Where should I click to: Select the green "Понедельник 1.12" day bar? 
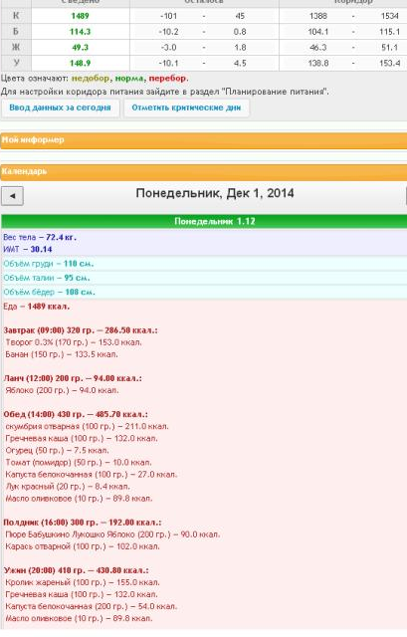click(204, 221)
